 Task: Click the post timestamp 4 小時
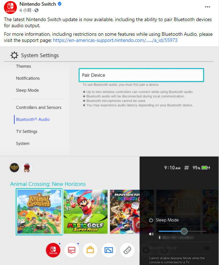coord(25,10)
